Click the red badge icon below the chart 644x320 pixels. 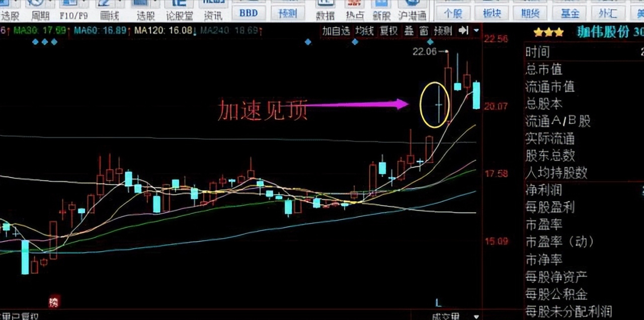pos(54,301)
